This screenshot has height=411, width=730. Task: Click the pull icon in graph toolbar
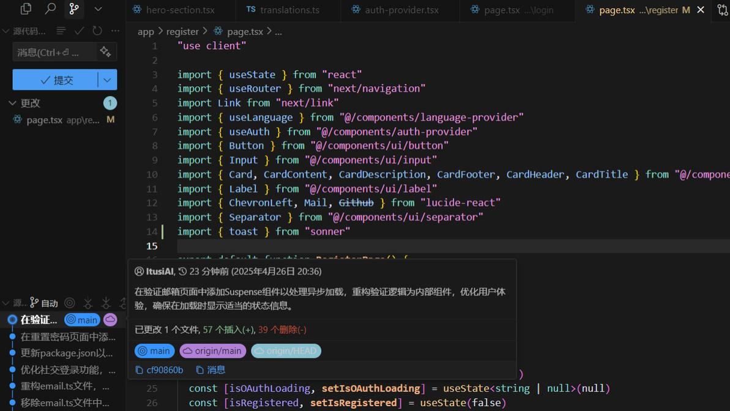(x=106, y=303)
